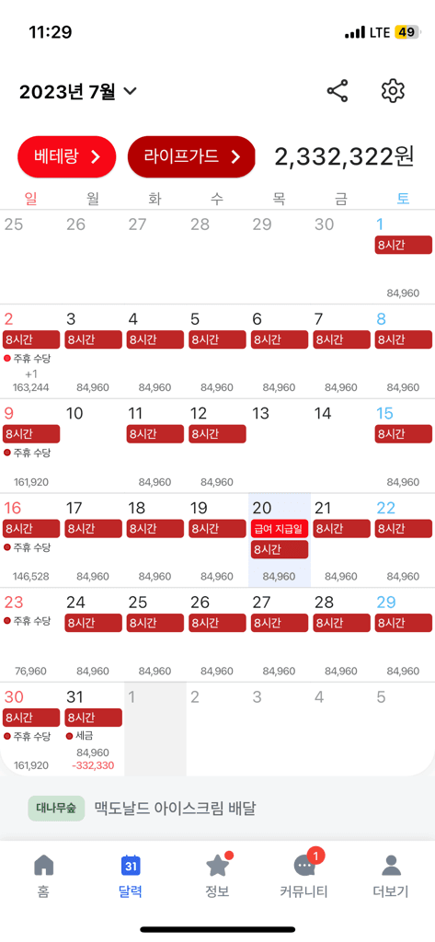Tap 주휴 수당 entry on July 23

29,621
